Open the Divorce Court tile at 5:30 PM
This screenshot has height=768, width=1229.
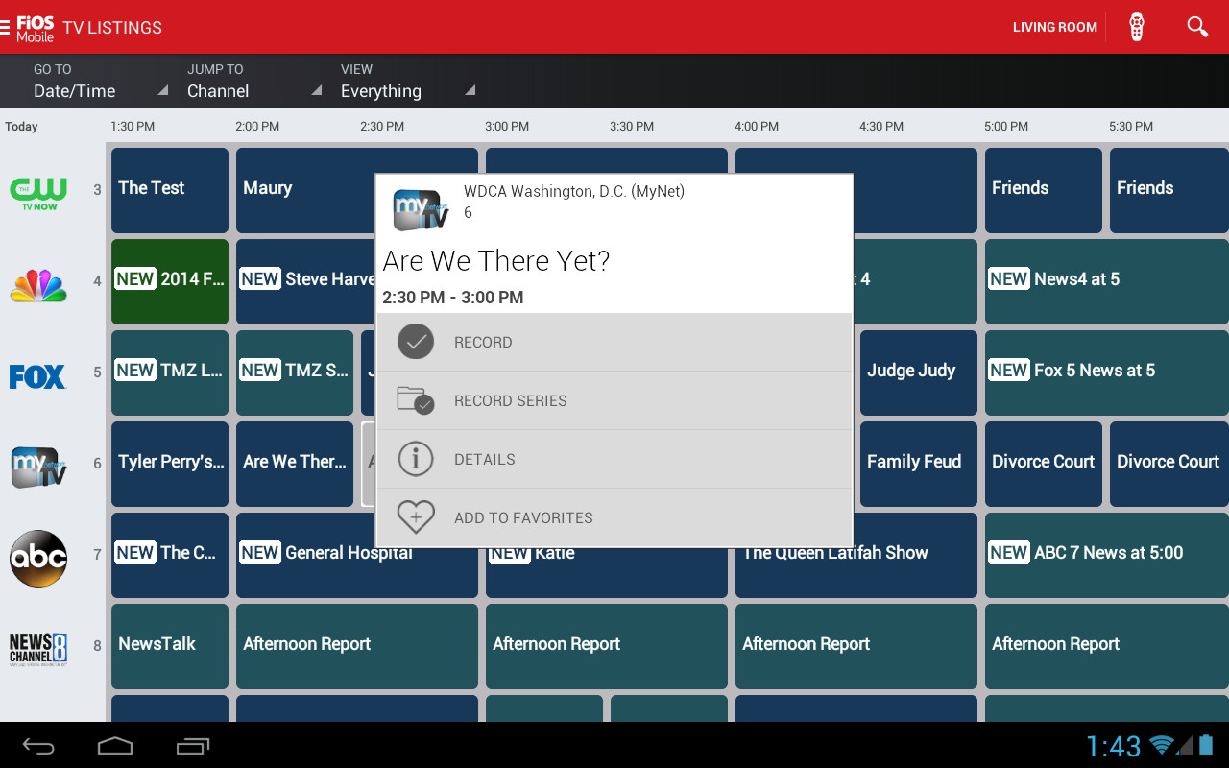tap(1169, 464)
